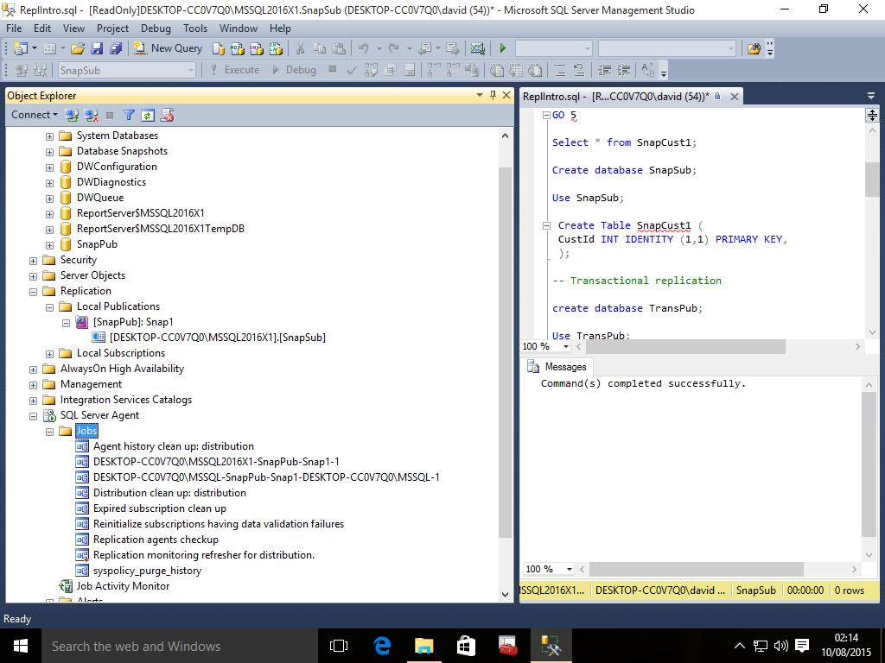
Task: Open the SnapSub database dropdown
Action: point(189,70)
